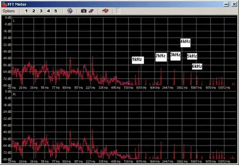Click the 3802 Hz label under R graph
Viewport: 239px width, 165px height.
tap(182, 161)
